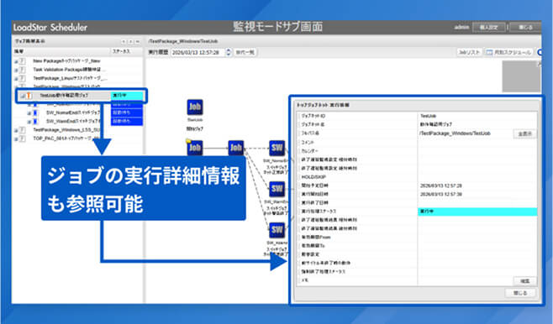The width and height of the screenshot is (553, 324).
Task: Click the execution history datetime field
Action: coord(198,52)
